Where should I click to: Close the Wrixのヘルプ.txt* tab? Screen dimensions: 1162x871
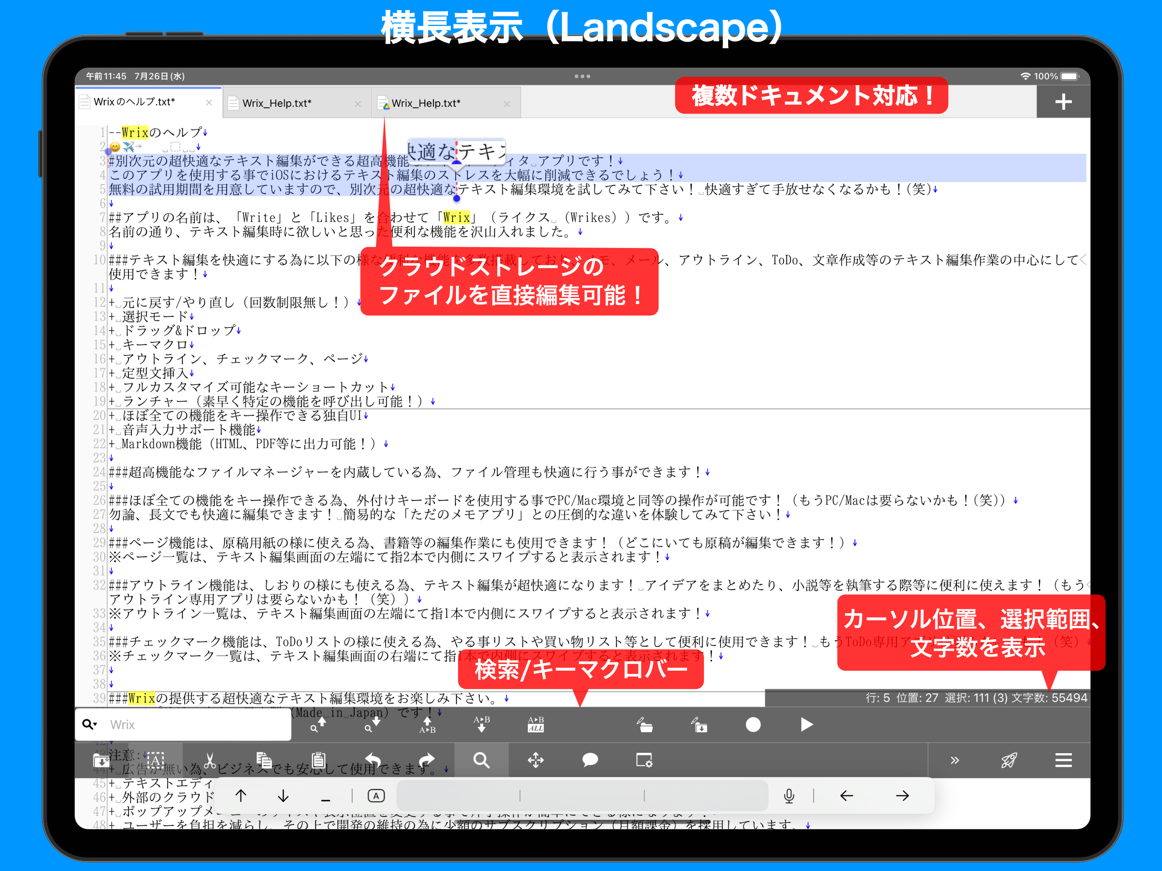(x=209, y=102)
